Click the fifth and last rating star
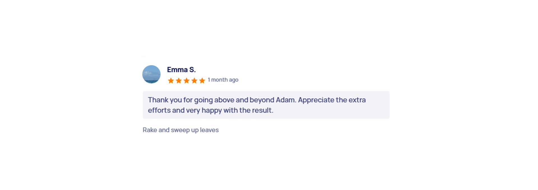Screen dimensions: 538x190 [x=202, y=81]
